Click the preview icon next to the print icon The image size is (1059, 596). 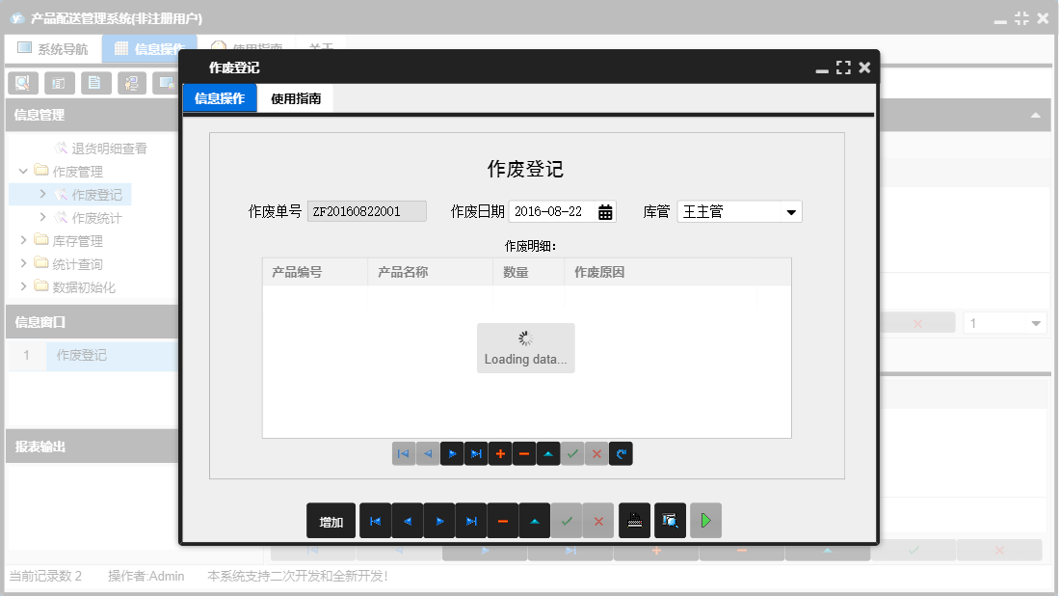click(x=669, y=521)
